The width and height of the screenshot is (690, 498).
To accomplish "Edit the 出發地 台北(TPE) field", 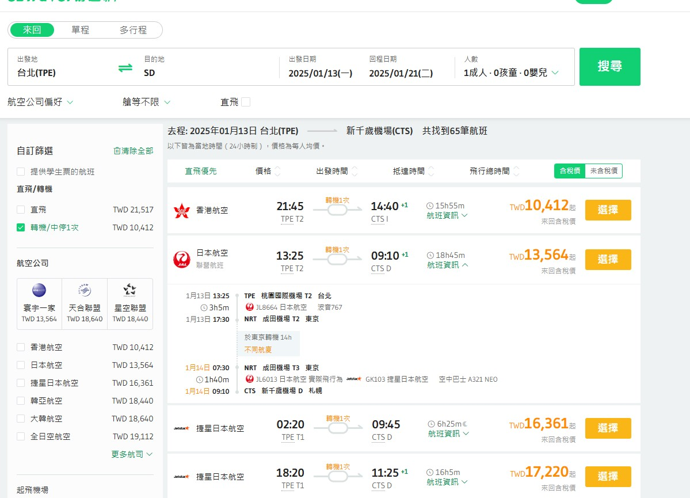I will (62, 67).
